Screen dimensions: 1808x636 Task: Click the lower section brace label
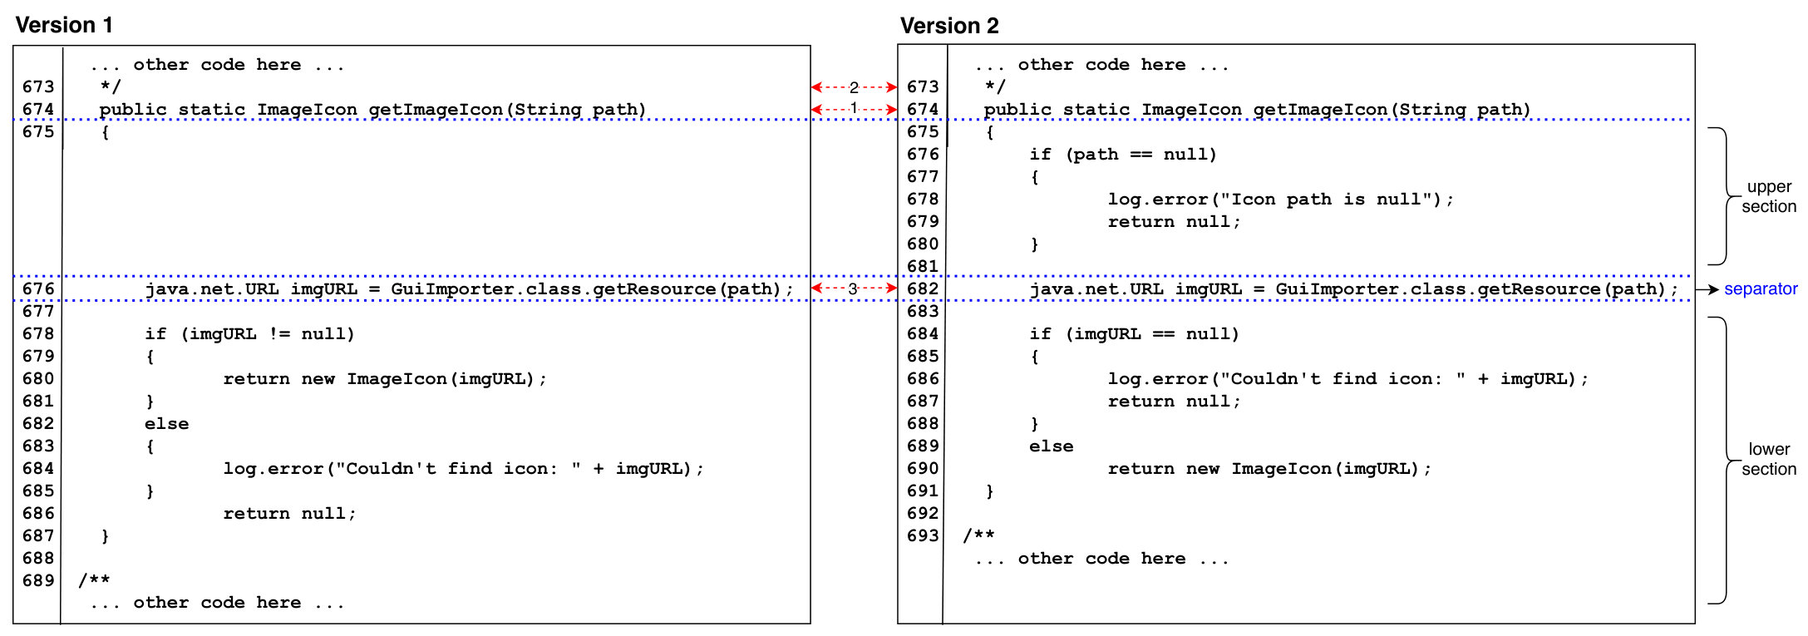tap(1768, 459)
